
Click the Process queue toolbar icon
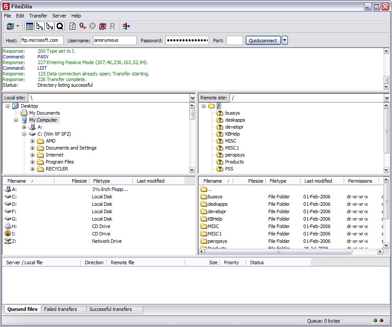click(x=82, y=26)
